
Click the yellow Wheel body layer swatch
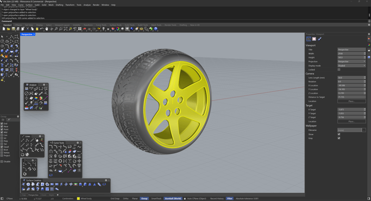pyautogui.click(x=78, y=199)
